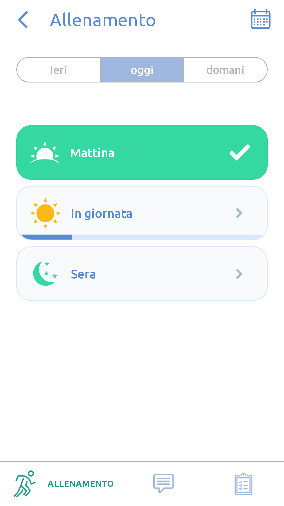Toggle the Mattina completed checkmark
This screenshot has height=506, width=284.
coord(240,152)
